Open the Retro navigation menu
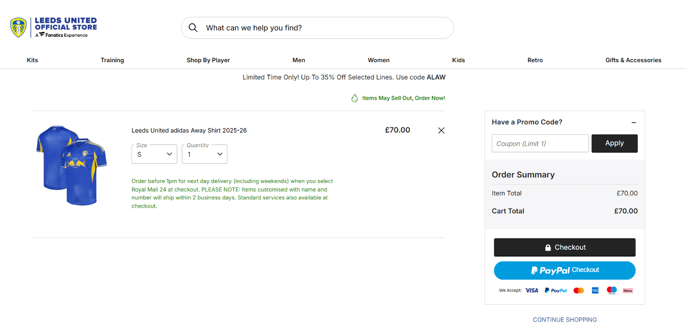 pyautogui.click(x=535, y=60)
